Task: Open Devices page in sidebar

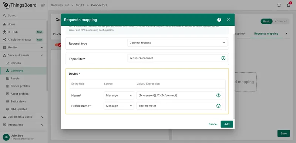Action: pyautogui.click(x=24, y=63)
